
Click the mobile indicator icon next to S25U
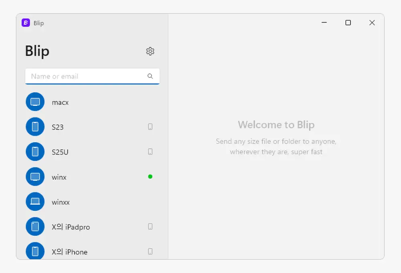coord(150,152)
